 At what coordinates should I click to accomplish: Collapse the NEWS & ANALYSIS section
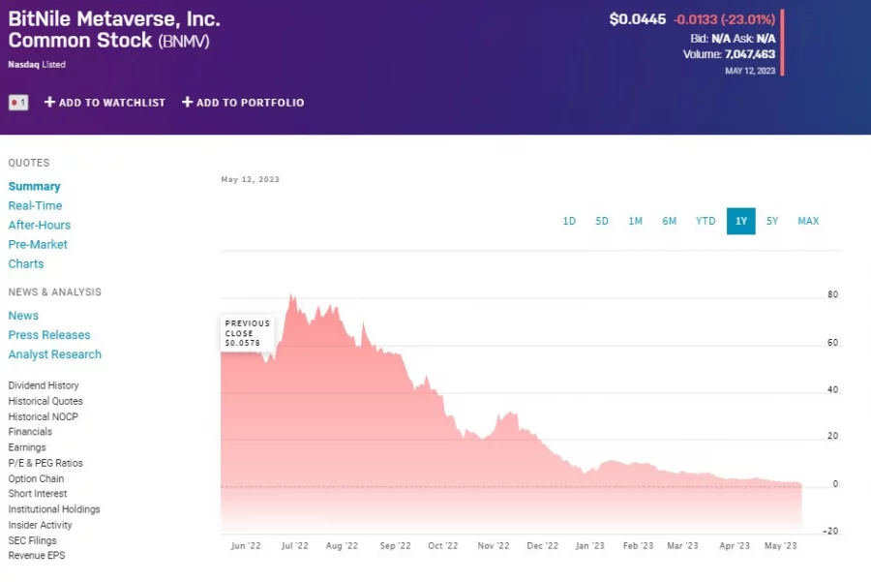point(55,292)
